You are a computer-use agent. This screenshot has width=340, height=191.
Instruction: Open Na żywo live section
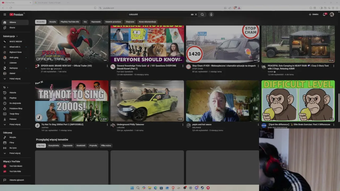tap(15, 148)
